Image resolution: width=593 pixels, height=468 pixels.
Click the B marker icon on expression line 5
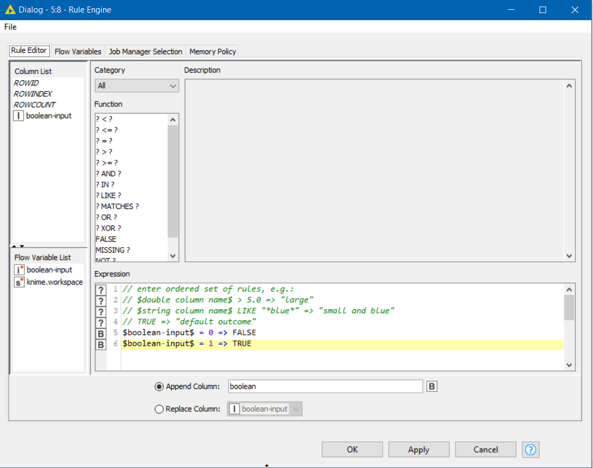(x=101, y=333)
